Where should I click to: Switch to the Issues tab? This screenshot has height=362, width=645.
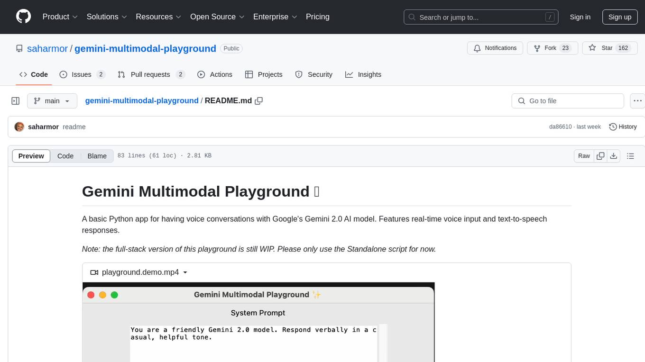pos(82,74)
